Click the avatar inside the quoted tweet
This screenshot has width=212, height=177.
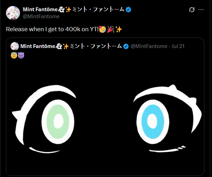pos(15,46)
